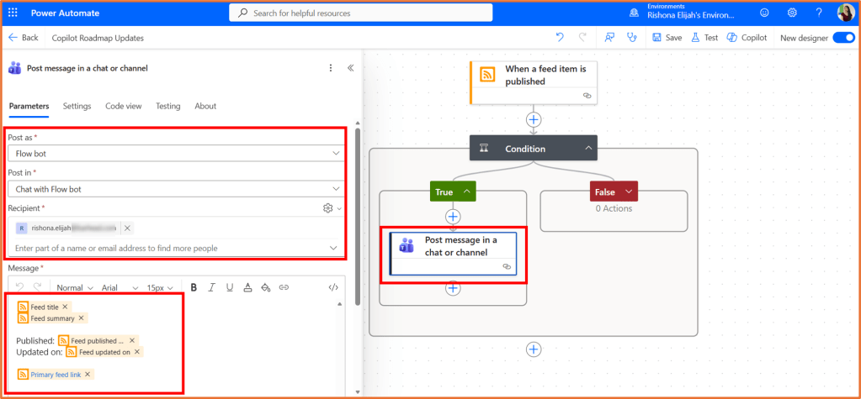The image size is (861, 399).
Task: Open the feedback smiley icon
Action: [x=764, y=13]
